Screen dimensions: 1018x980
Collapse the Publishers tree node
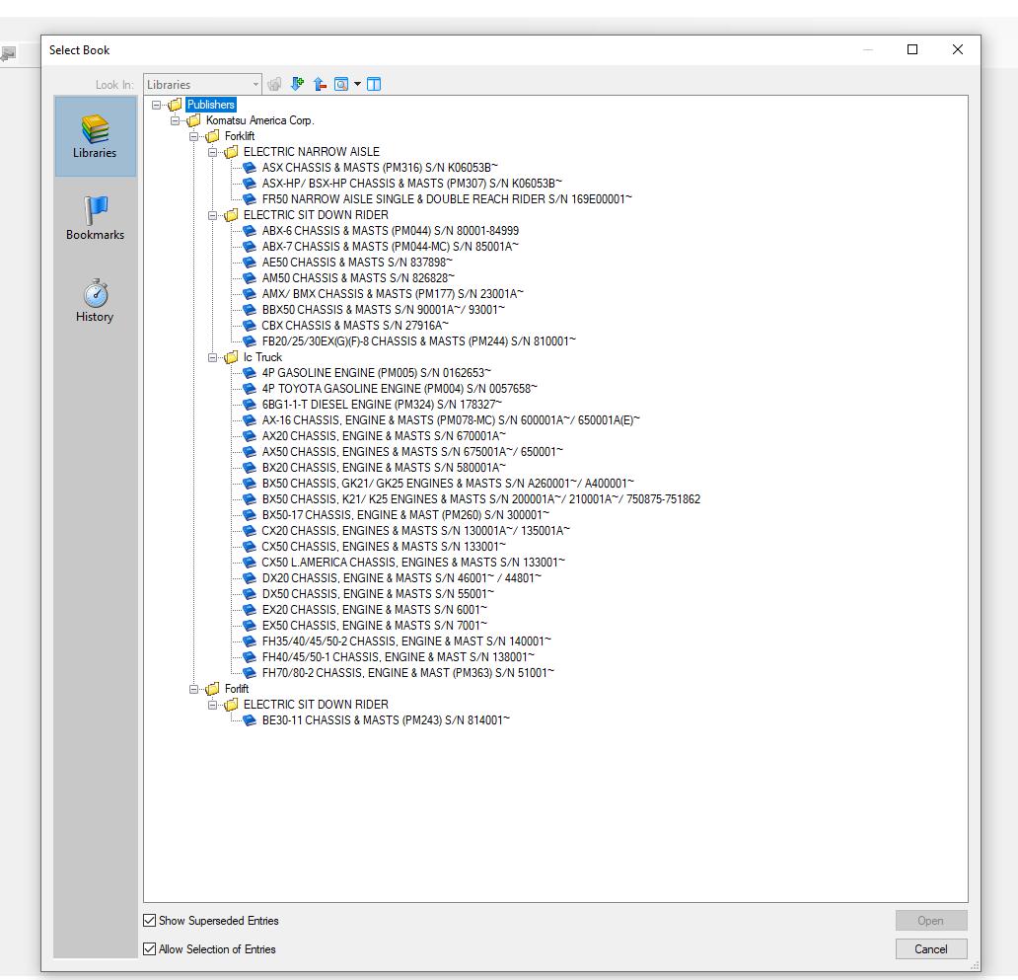pos(157,105)
